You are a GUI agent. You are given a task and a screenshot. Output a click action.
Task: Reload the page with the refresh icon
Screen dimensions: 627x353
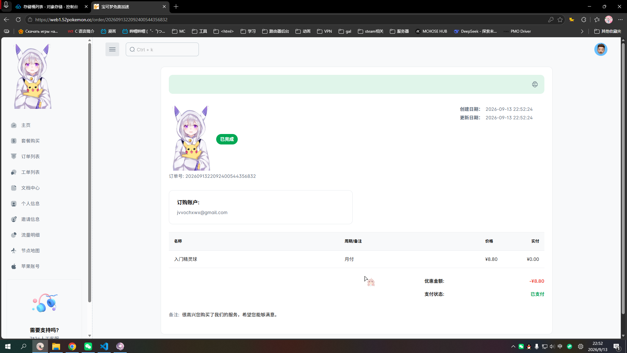coord(18,20)
